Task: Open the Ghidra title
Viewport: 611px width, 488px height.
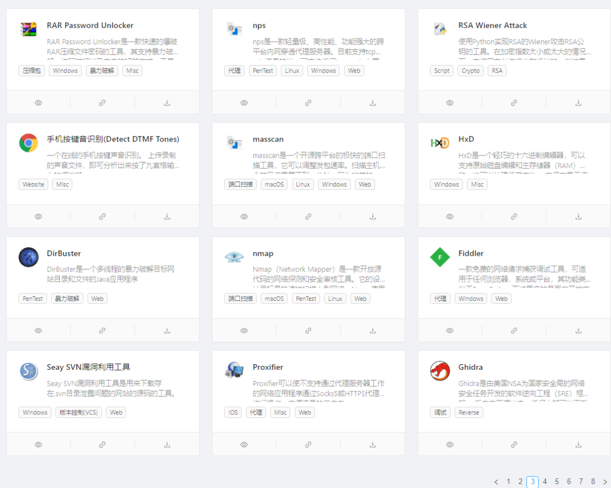Action: coord(470,367)
